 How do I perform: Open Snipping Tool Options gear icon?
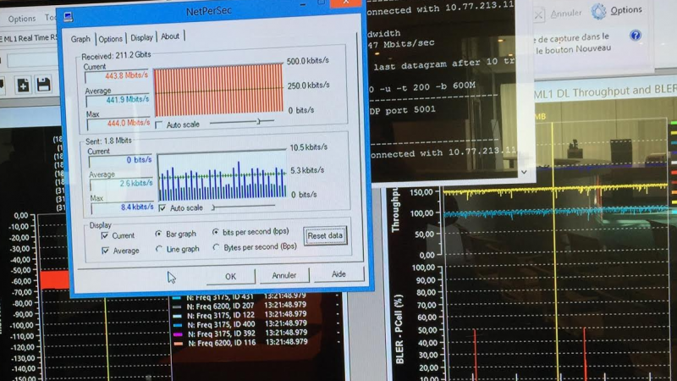(x=599, y=11)
